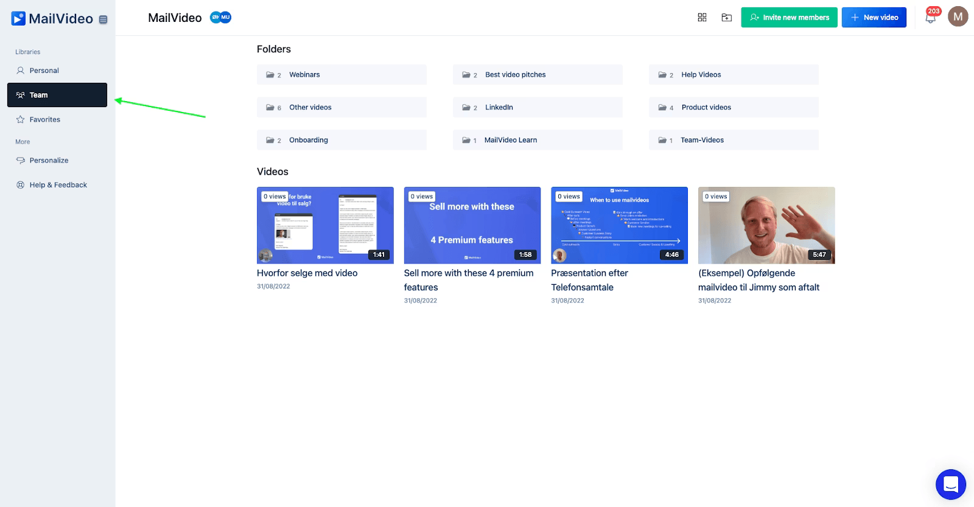Image resolution: width=974 pixels, height=507 pixels.
Task: Click the Personalize icon in sidebar
Action: (21, 161)
